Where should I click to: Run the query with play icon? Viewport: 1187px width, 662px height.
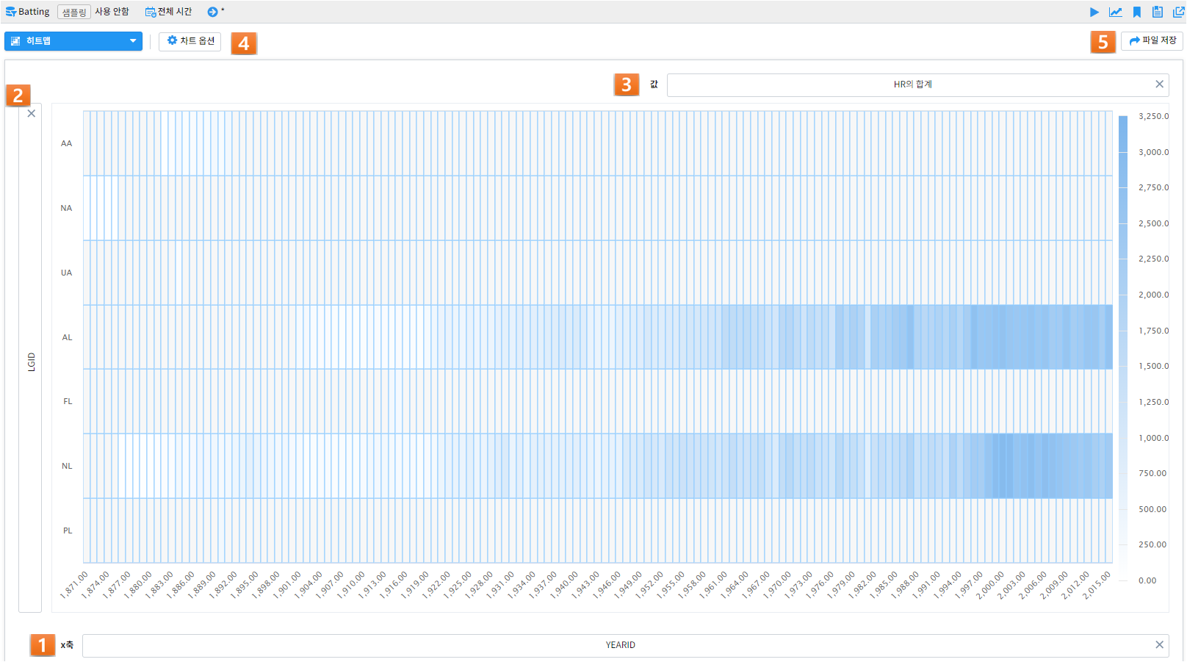pyautogui.click(x=1094, y=12)
